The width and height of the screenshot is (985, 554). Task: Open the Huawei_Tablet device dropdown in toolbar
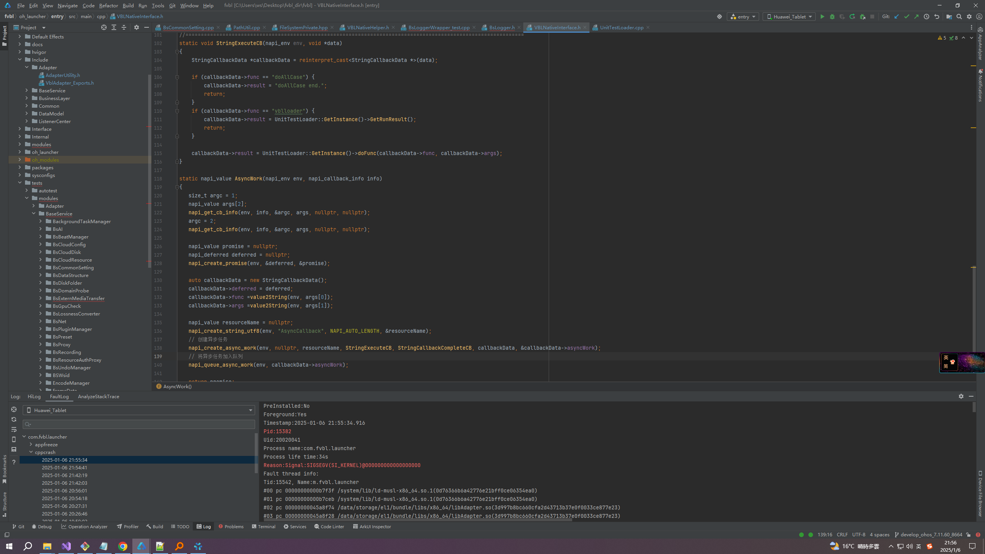click(x=789, y=17)
